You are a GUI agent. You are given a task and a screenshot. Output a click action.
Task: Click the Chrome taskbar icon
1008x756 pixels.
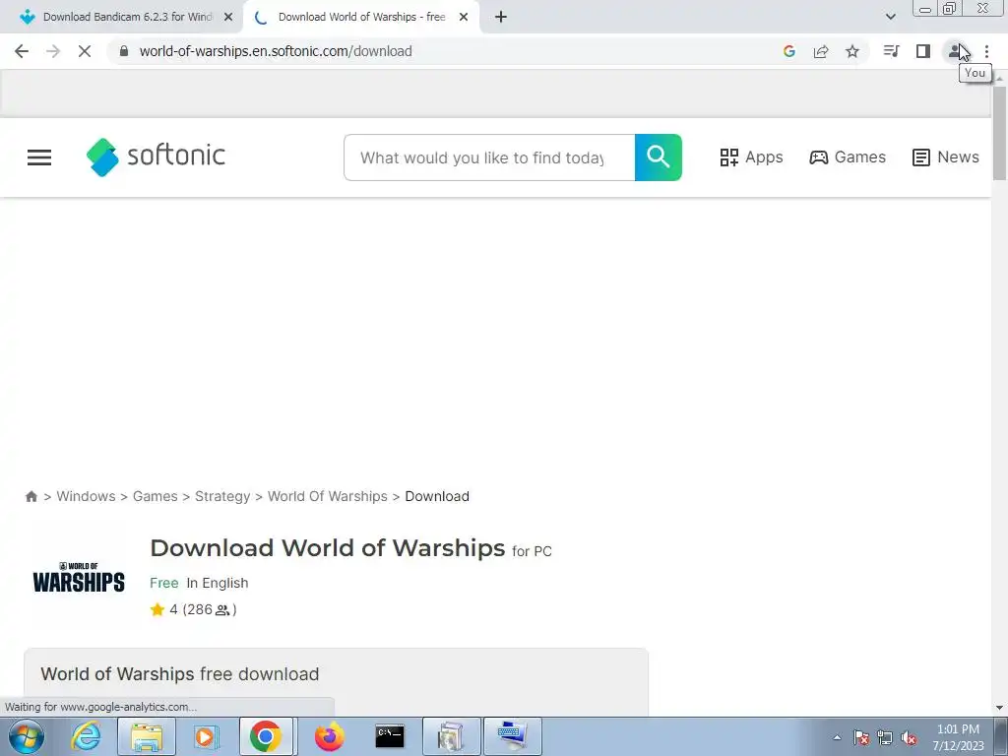266,736
